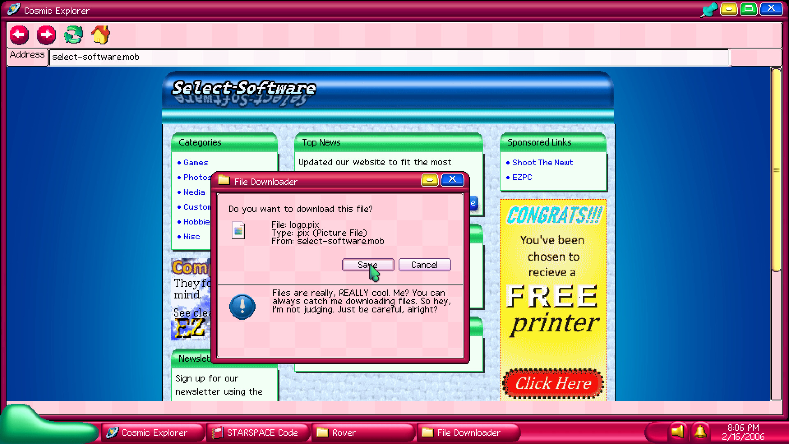
Task: Click the folder icon on the File Downloader titlebar
Action: pos(223,181)
